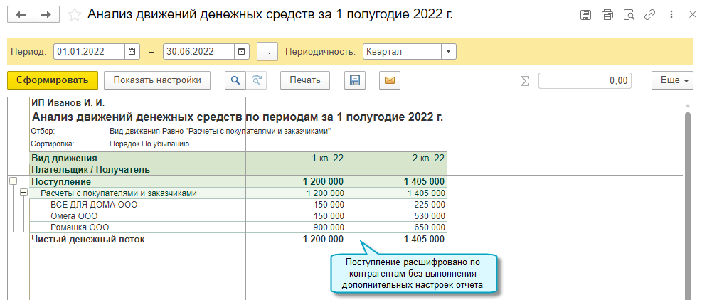Image resolution: width=707 pixels, height=300 pixels.
Task: Click the toolbar save report diskette icon
Action: pyautogui.click(x=355, y=80)
